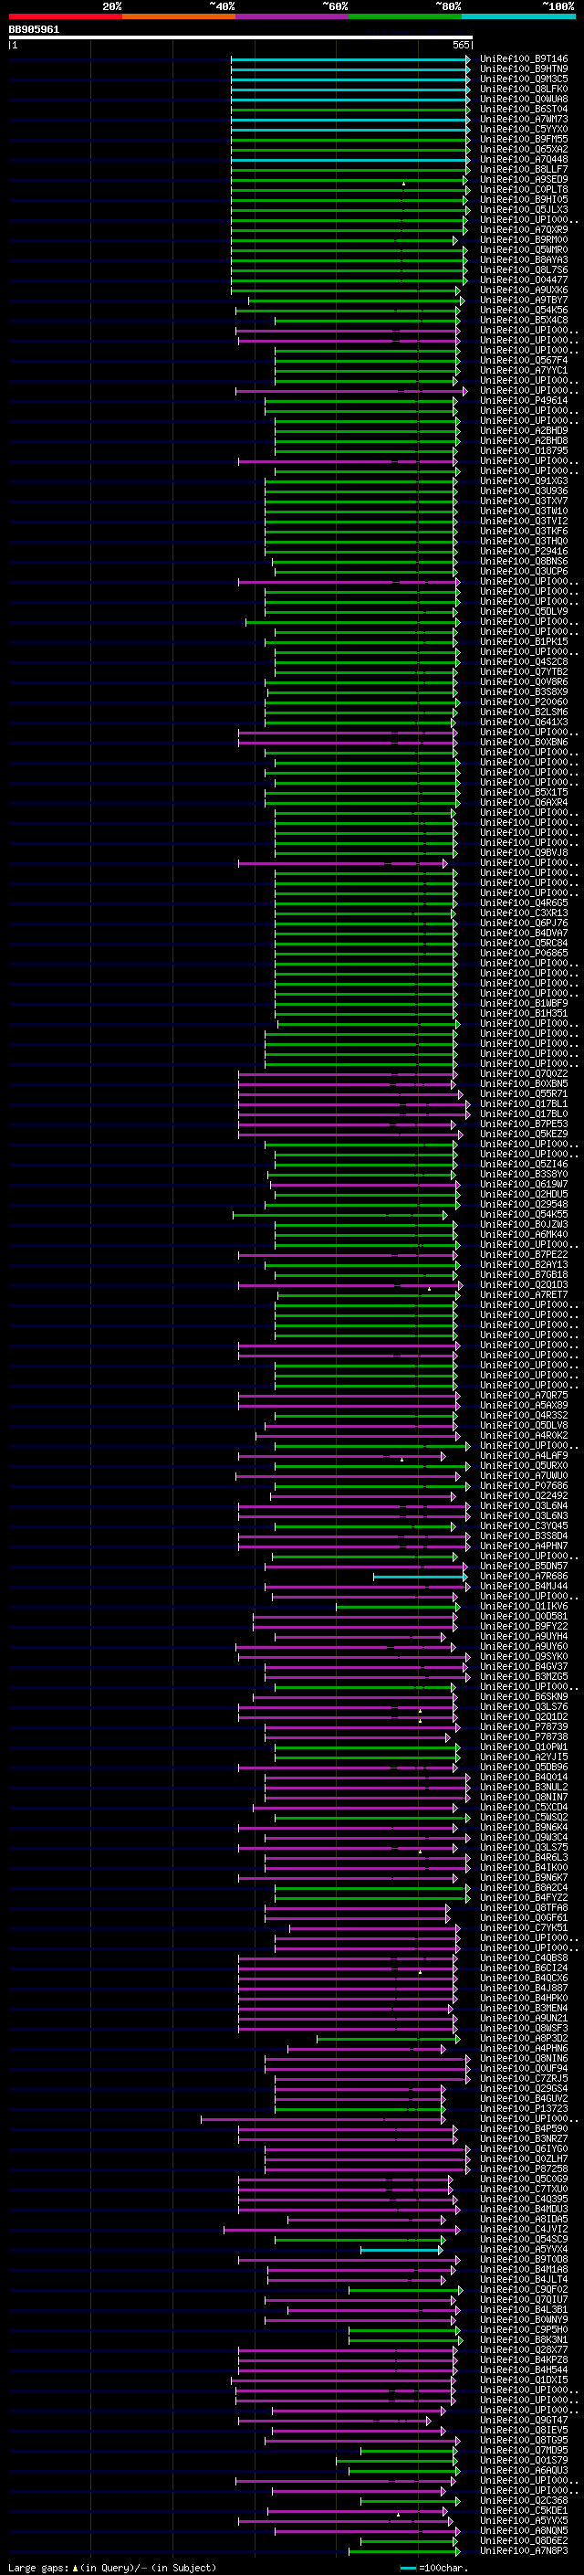Open hit UniRef100_B6ST04

[x=523, y=109]
